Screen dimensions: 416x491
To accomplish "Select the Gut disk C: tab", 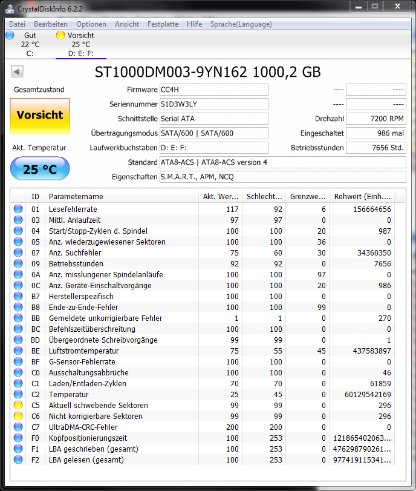I will (x=30, y=44).
